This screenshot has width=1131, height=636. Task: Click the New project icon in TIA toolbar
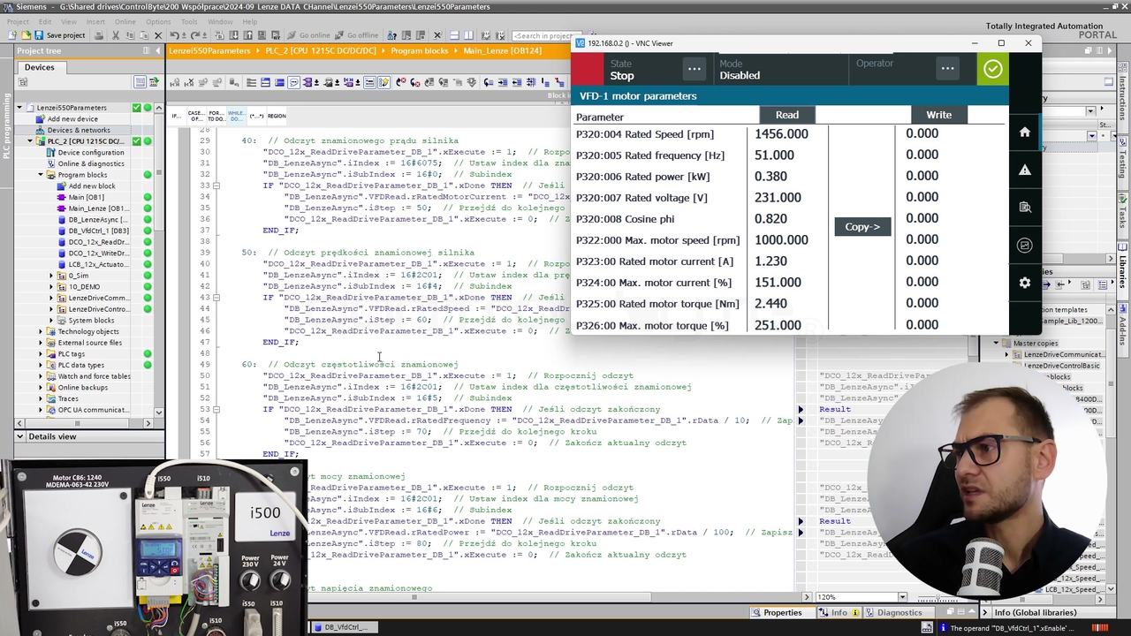12,35
